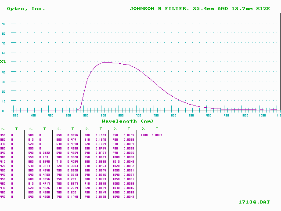This screenshot has height=211, width=281.
Task: Select the 17134.DAT file name
Action: point(254,202)
